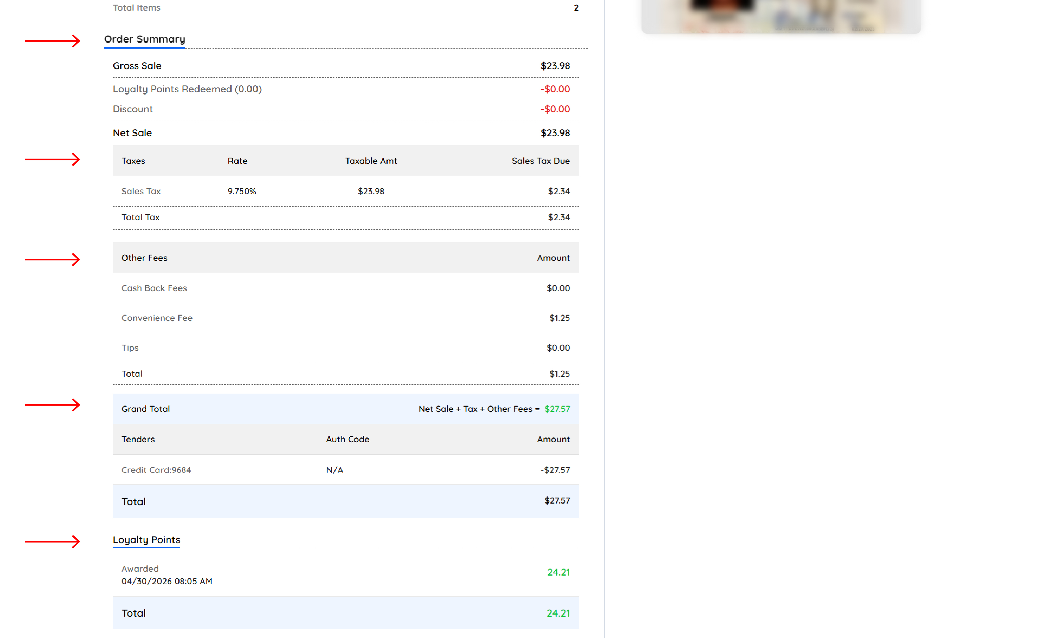Screen dimensions: 1041x639
Task: Click the Total Tax label
Action: [x=141, y=217]
